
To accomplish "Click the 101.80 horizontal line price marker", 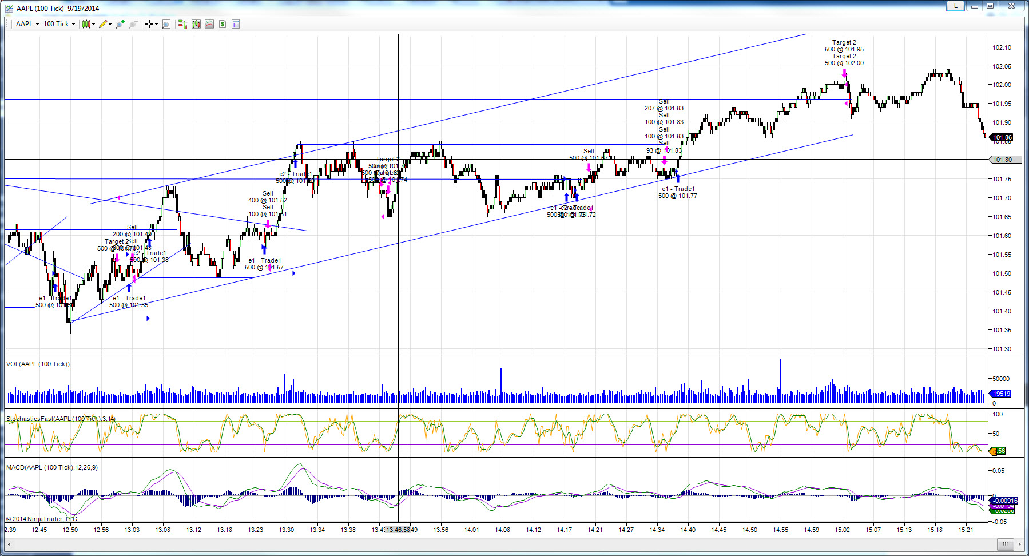I will [x=1006, y=160].
